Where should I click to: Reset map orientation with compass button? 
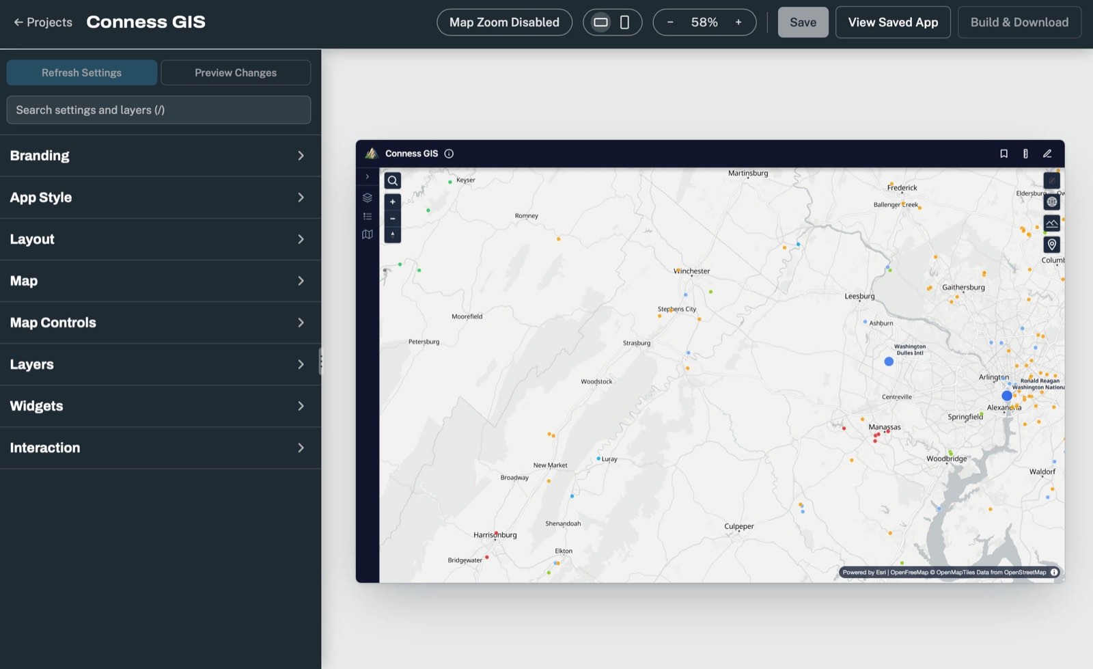pos(393,234)
